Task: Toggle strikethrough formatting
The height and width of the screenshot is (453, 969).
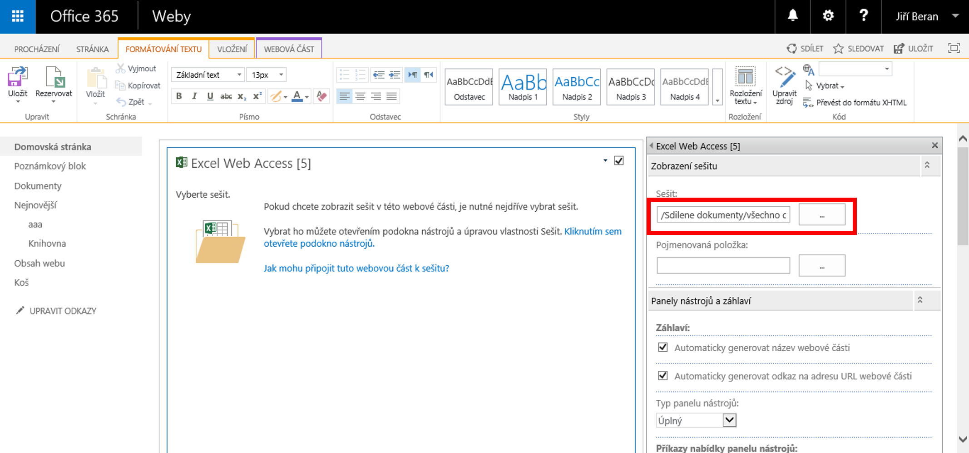Action: click(226, 96)
